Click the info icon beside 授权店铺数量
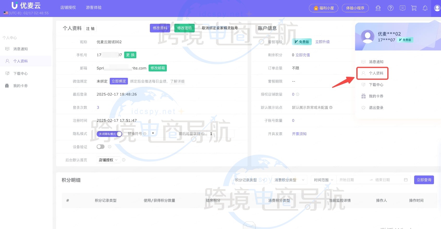The height and width of the screenshot is (229, 441). click(x=297, y=94)
